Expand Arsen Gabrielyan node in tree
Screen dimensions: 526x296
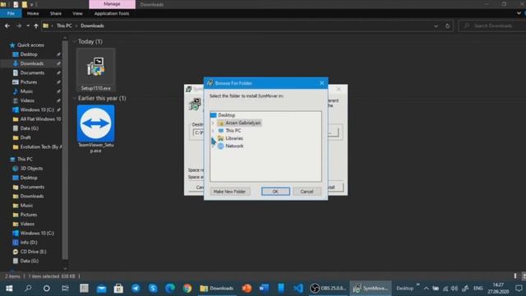213,123
